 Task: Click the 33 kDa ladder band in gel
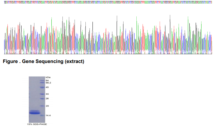pyautogui.click(x=42, y=94)
